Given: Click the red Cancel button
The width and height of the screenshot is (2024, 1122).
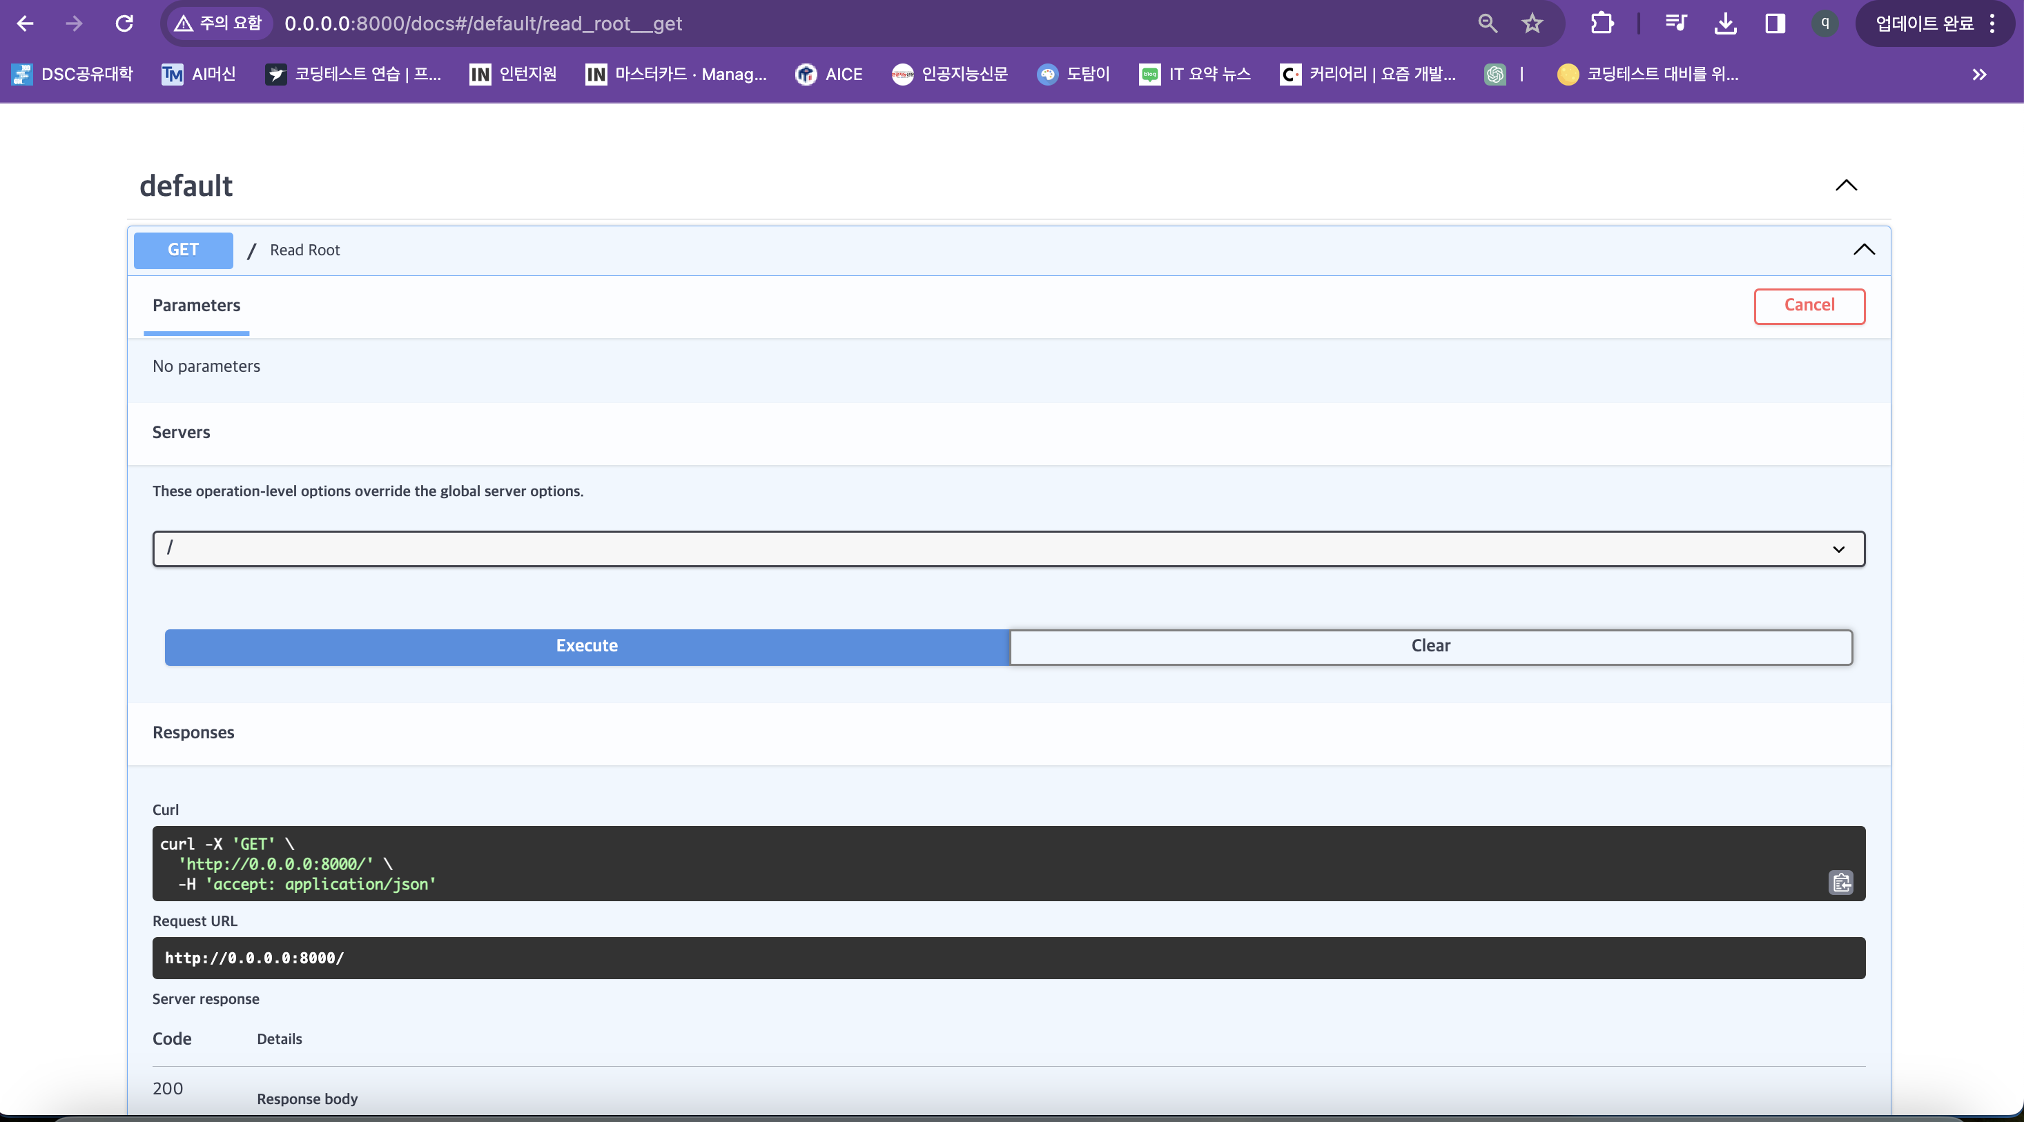Looking at the screenshot, I should tap(1809, 306).
